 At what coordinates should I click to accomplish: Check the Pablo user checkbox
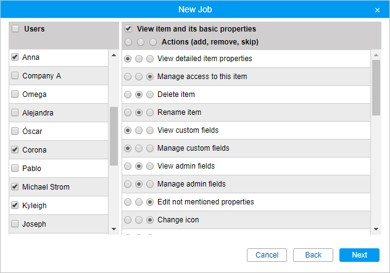coord(15,168)
